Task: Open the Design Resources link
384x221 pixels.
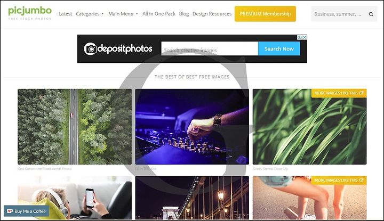Action: (212, 14)
